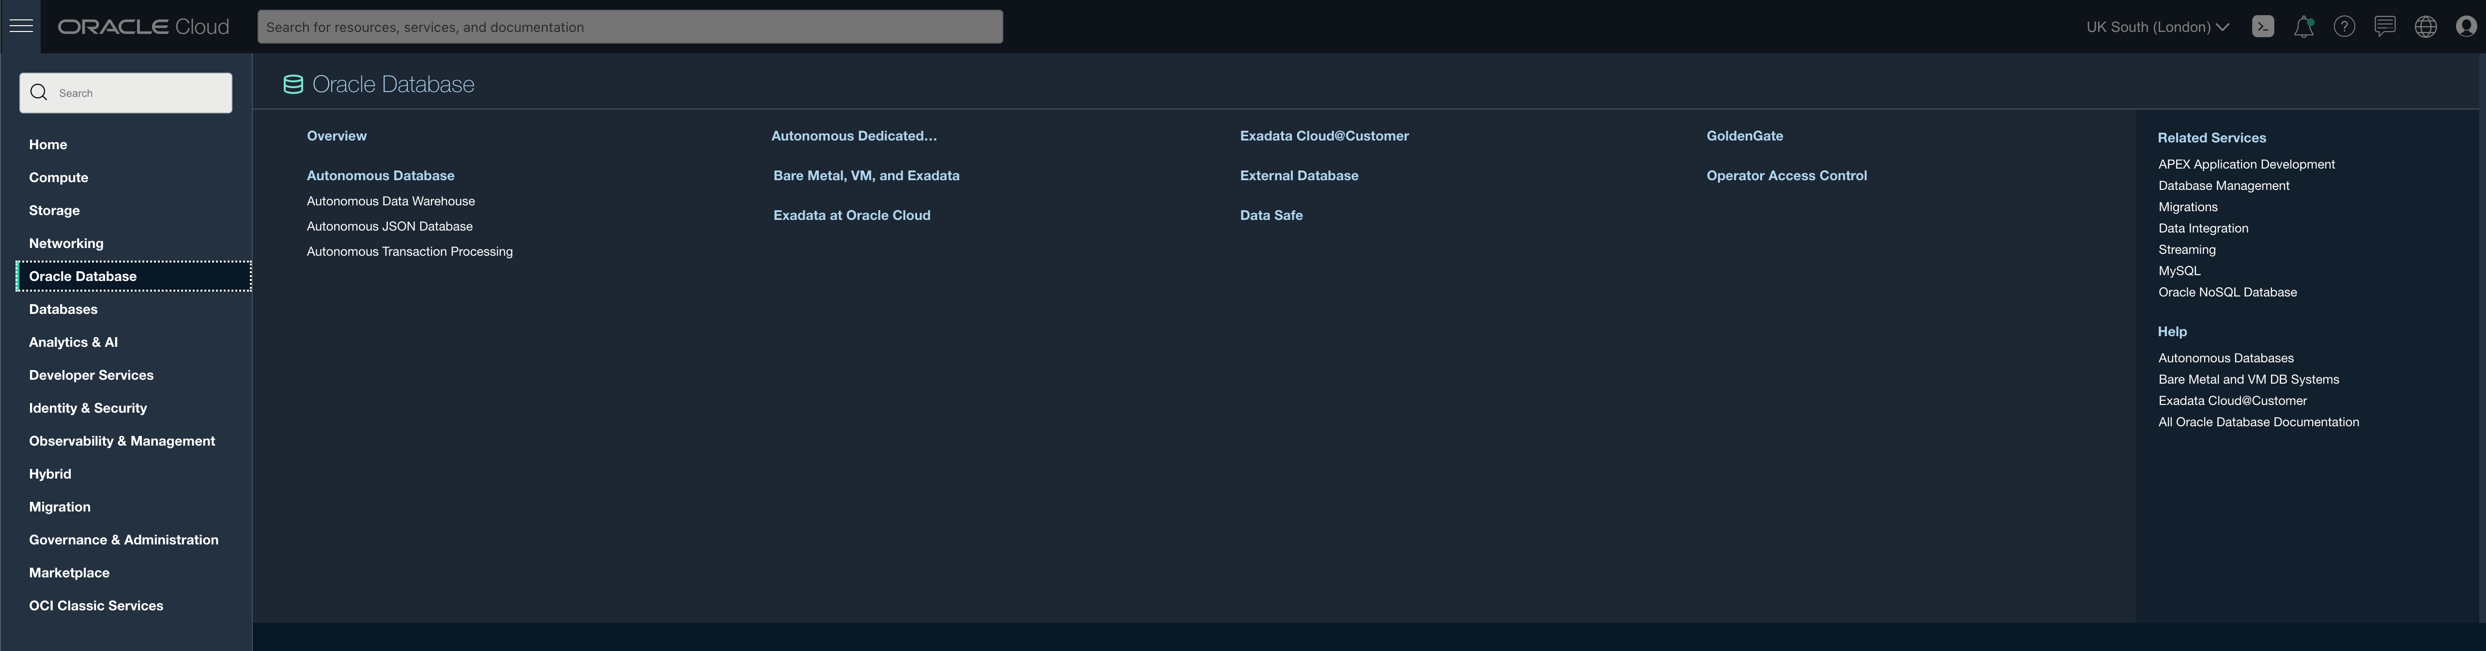Viewport: 2486px width, 651px height.
Task: Go to Bare Metal, VM, and Exadata
Action: click(x=866, y=176)
